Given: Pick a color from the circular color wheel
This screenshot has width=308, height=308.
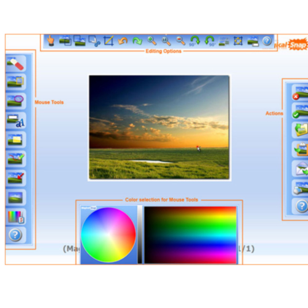Looking at the screenshot, I should click(108, 235).
